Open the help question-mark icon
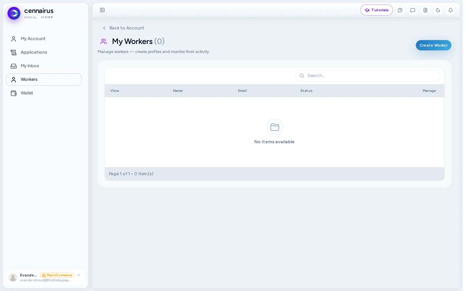 [400, 10]
